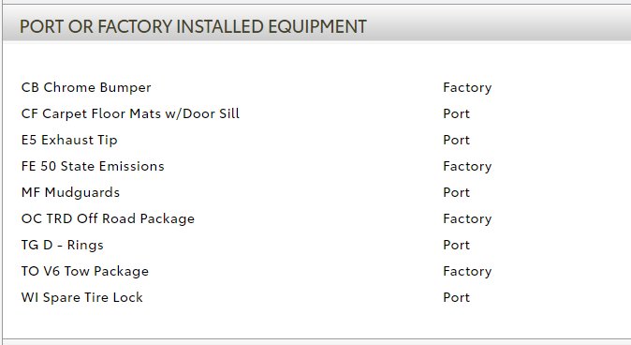631x345 pixels.
Task: Click Factory next to Chrome Bumper
Action: tap(467, 87)
